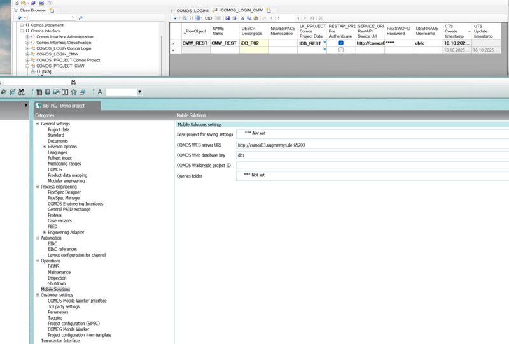Click the magnifier search icon in Class Browser
509x344 pixels.
pos(81,18)
